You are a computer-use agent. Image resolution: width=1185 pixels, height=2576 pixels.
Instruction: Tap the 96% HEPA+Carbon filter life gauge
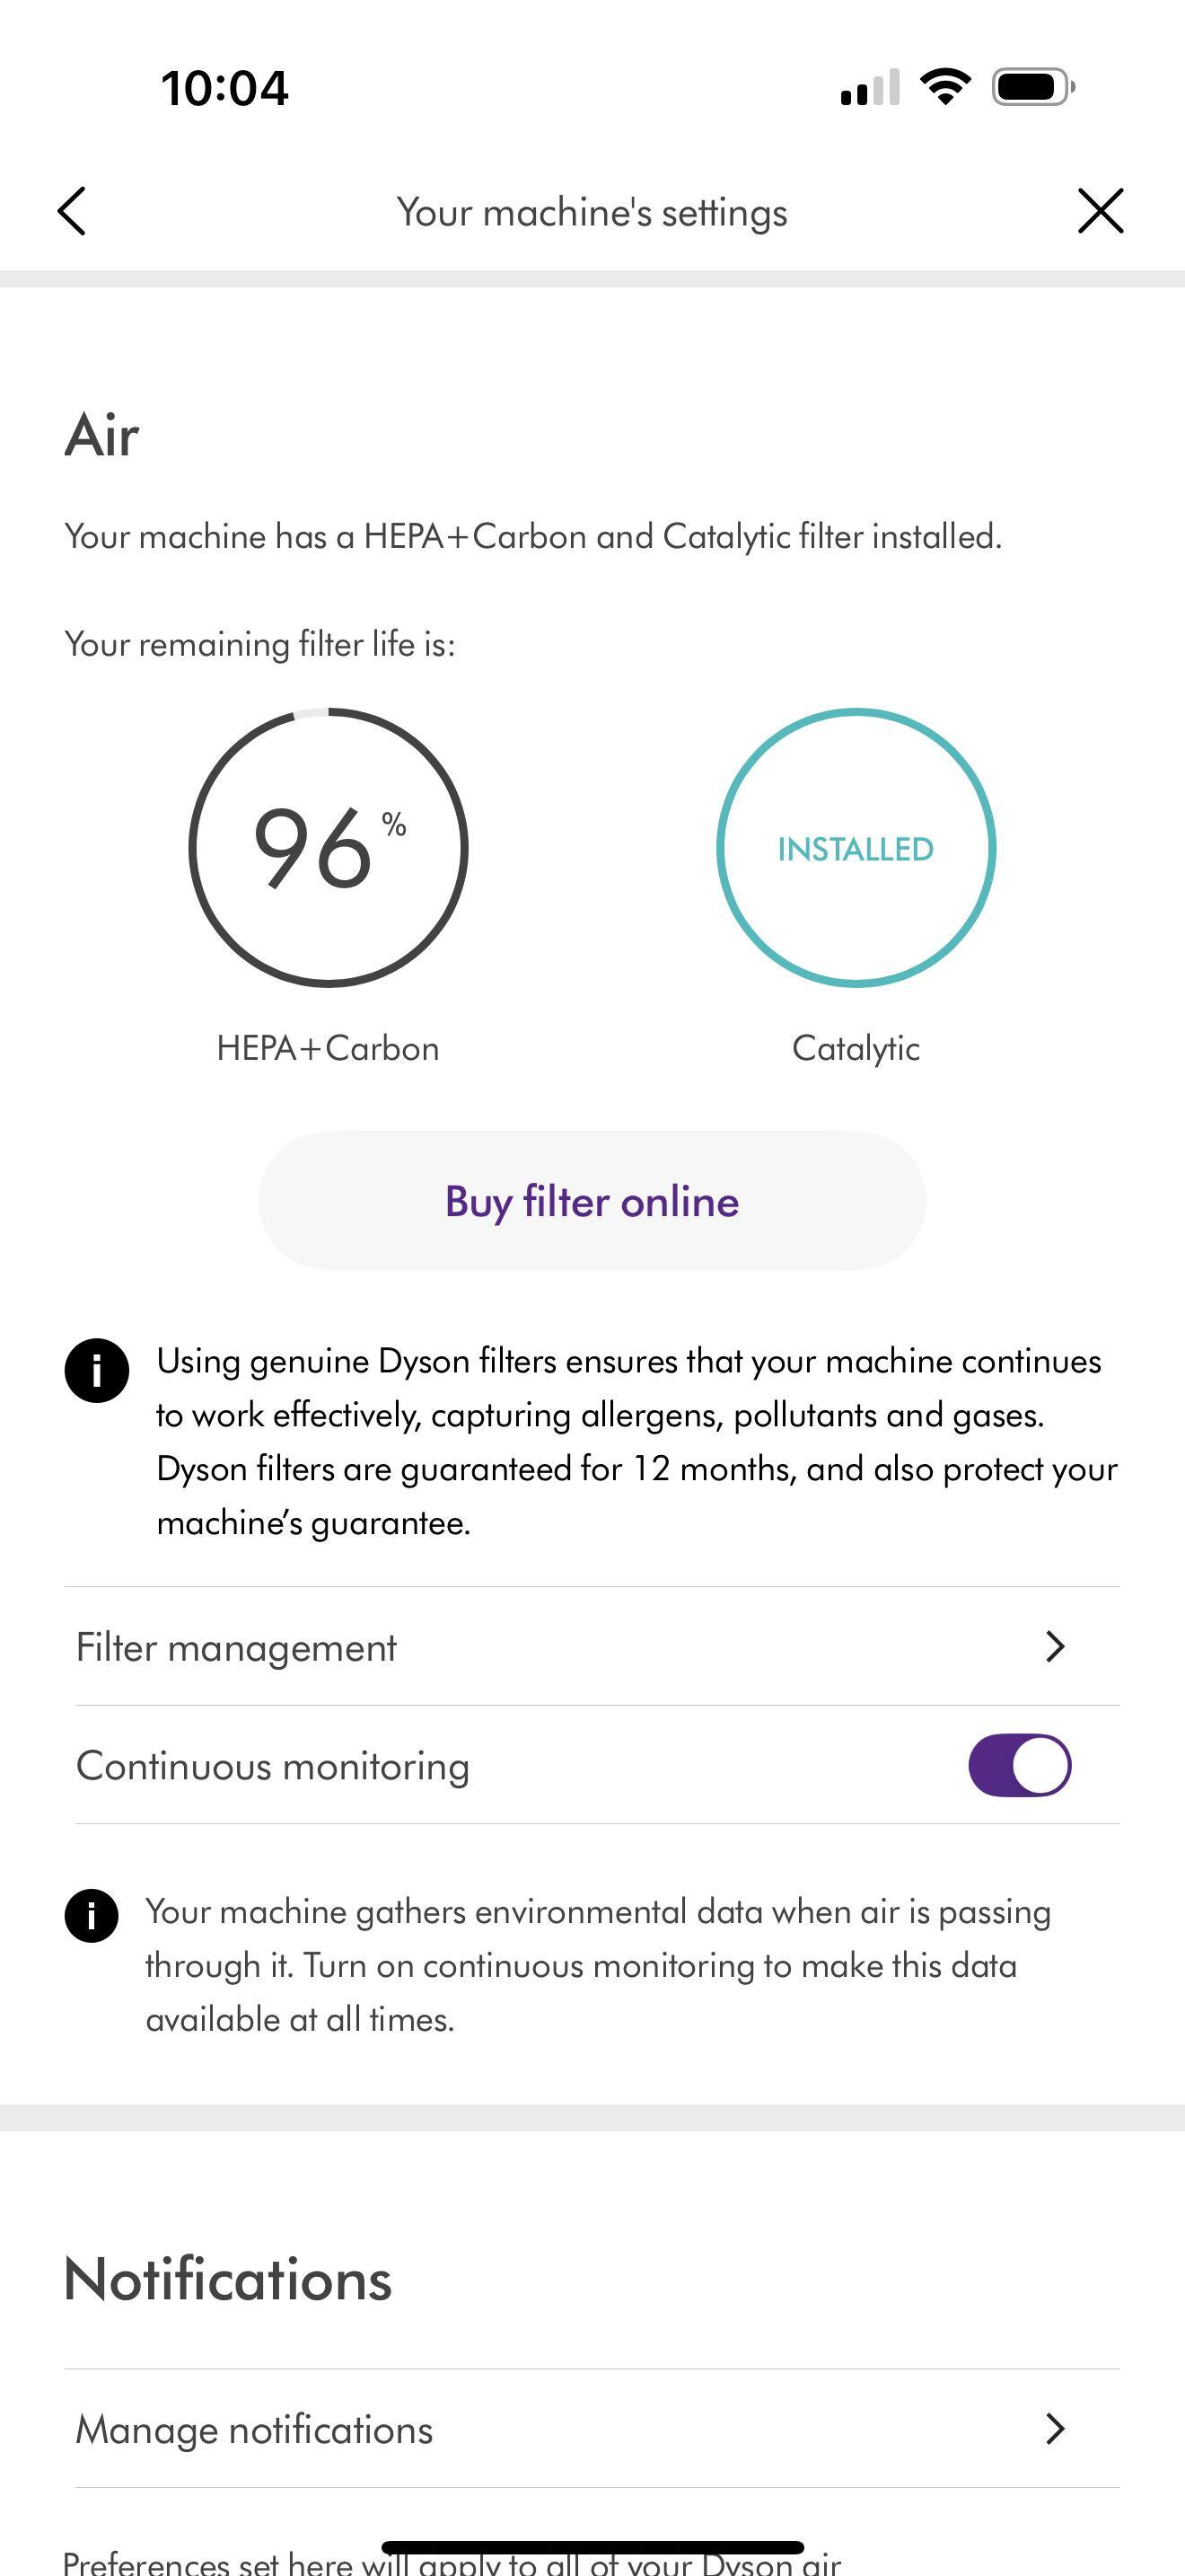[x=329, y=848]
